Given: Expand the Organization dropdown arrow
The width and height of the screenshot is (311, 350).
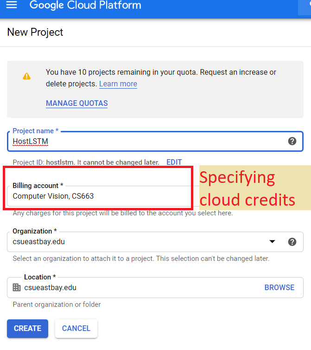Looking at the screenshot, I should pyautogui.click(x=273, y=241).
